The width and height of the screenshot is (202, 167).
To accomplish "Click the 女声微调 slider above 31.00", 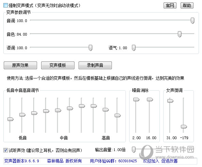I will pyautogui.click(x=170, y=101).
